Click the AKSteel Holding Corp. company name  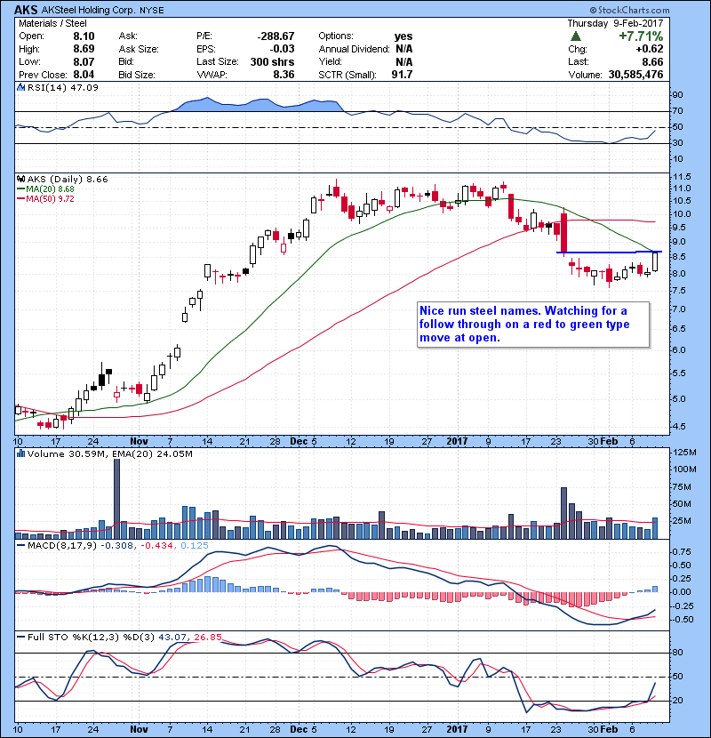pyautogui.click(x=89, y=11)
